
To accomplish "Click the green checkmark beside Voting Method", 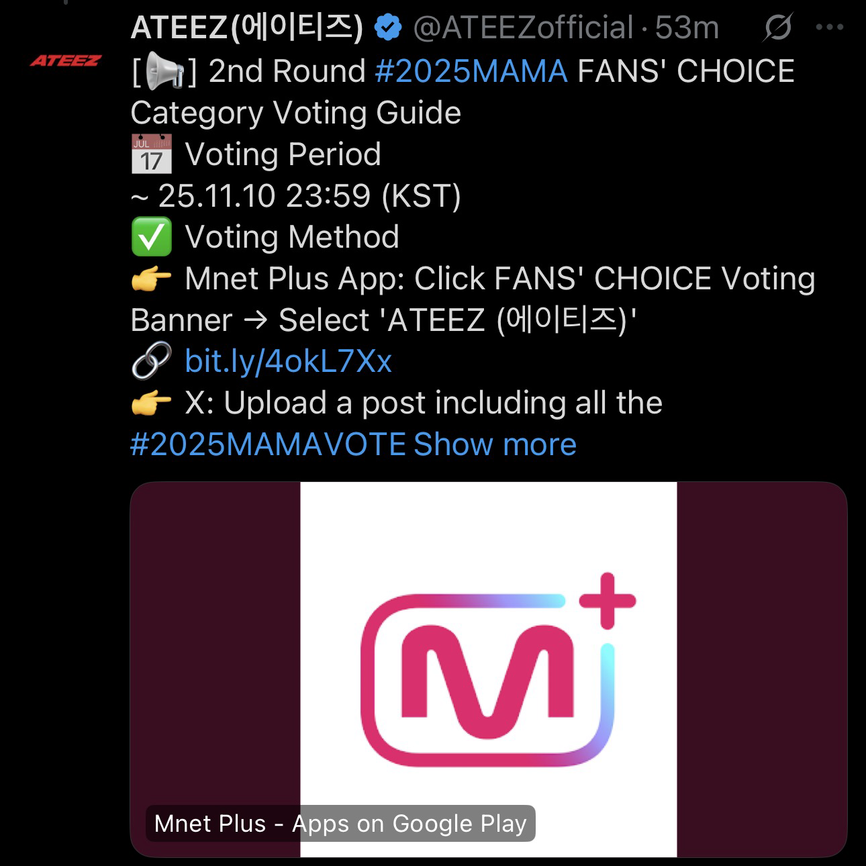I will 151,236.
